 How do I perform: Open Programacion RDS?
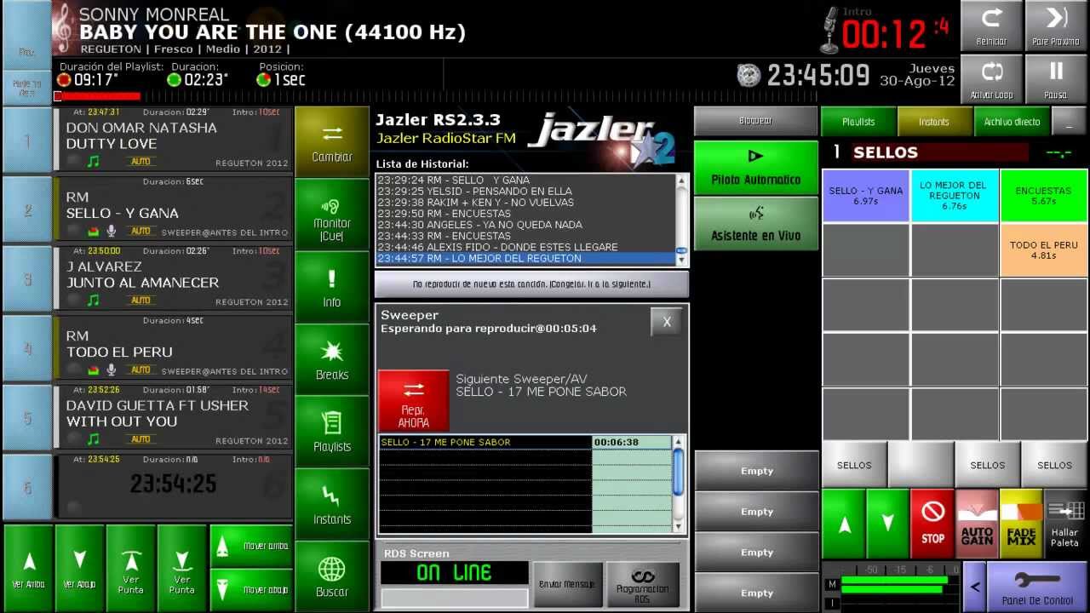click(x=643, y=584)
